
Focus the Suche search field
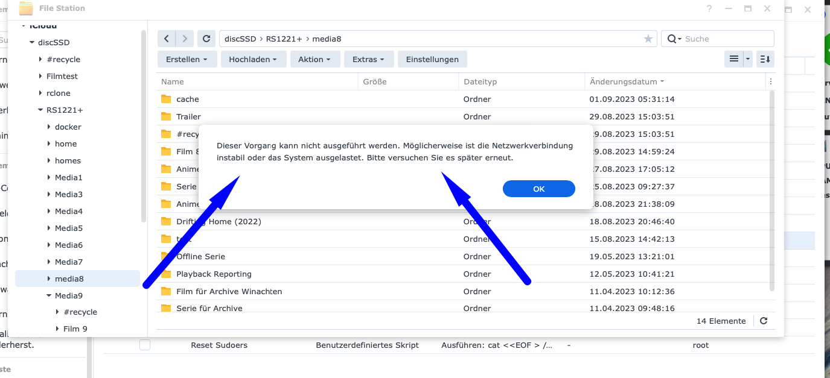727,39
